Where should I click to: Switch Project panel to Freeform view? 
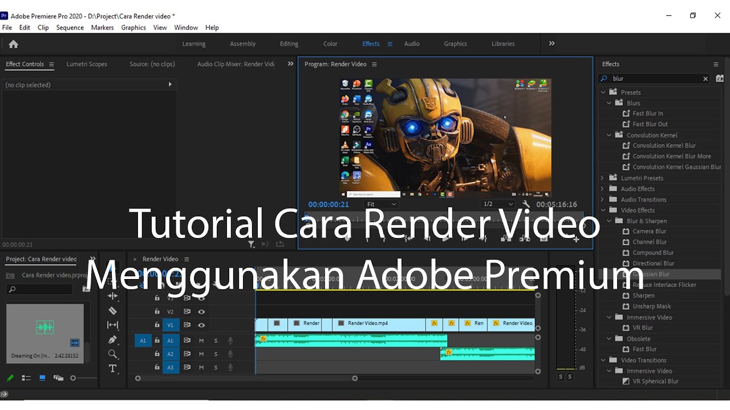point(58,378)
